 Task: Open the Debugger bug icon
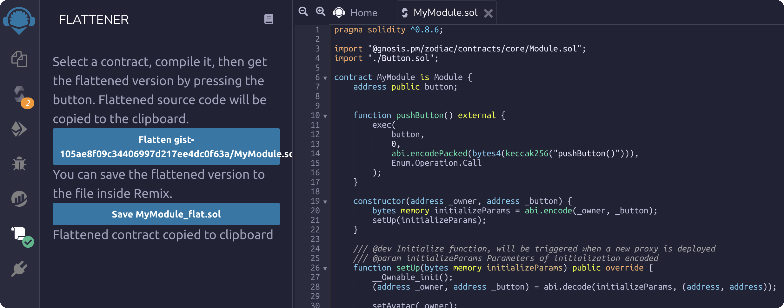19,164
